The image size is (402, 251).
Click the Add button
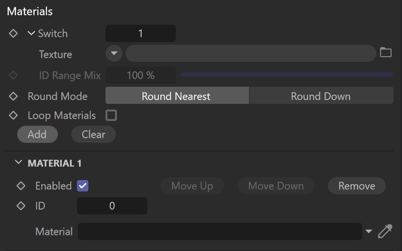38,134
